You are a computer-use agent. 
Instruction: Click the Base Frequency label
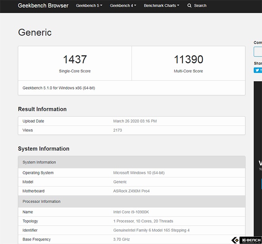37,240
